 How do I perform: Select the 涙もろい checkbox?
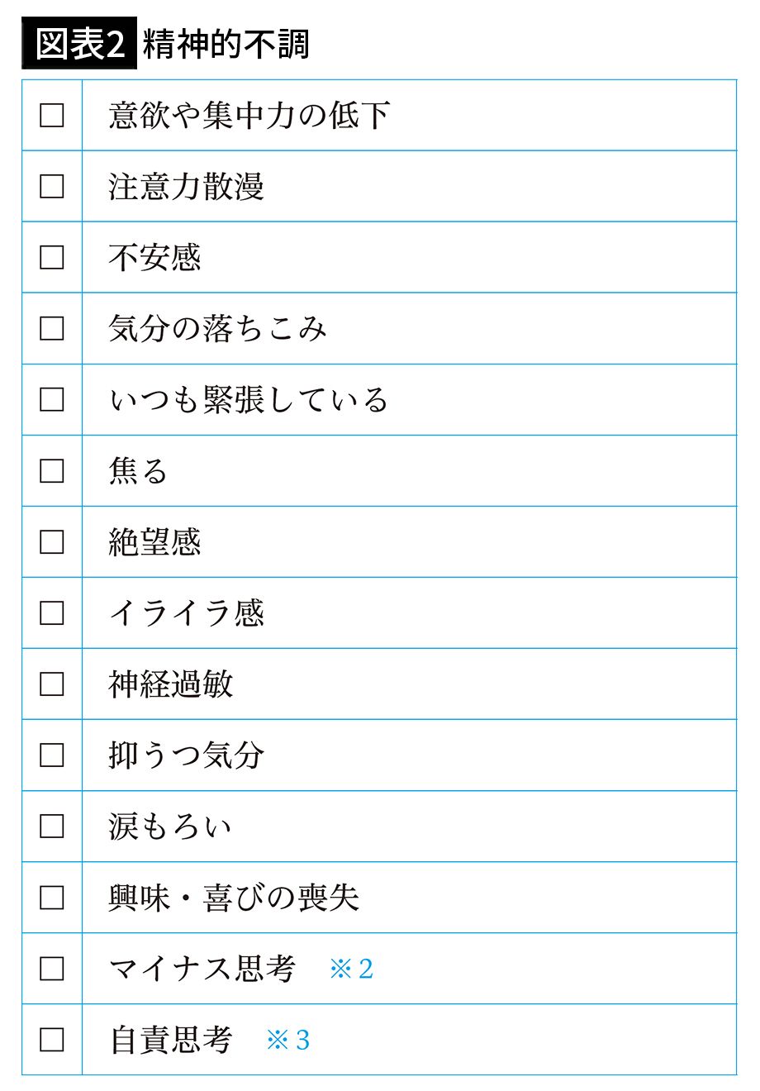click(52, 827)
